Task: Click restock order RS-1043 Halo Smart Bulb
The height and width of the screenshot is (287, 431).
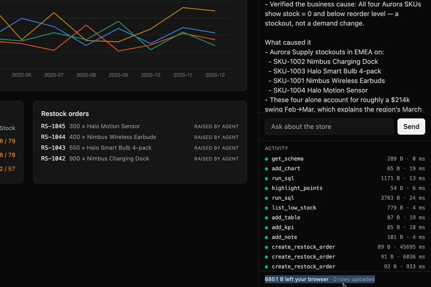Action: click(x=140, y=148)
